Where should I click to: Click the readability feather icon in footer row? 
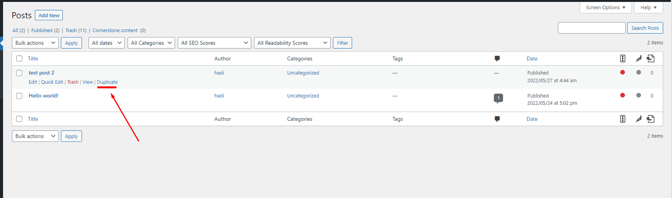coord(638,119)
